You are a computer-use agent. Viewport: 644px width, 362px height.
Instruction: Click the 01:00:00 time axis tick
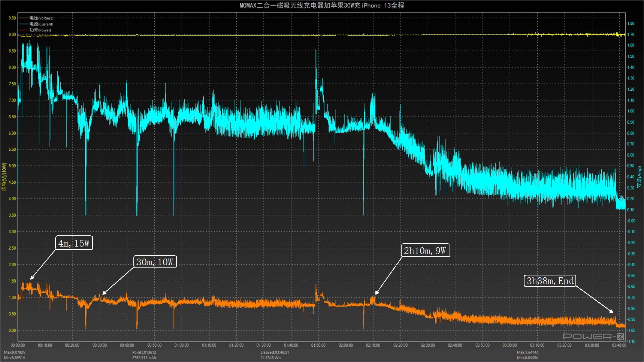[182, 345]
